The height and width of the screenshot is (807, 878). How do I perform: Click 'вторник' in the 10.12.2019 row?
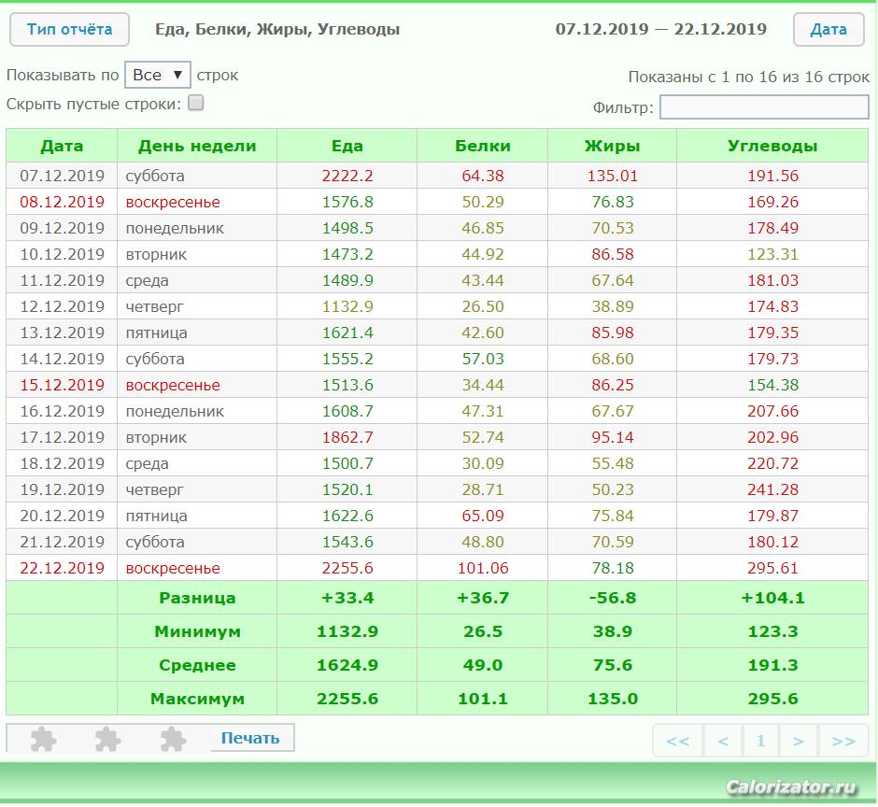coord(156,254)
